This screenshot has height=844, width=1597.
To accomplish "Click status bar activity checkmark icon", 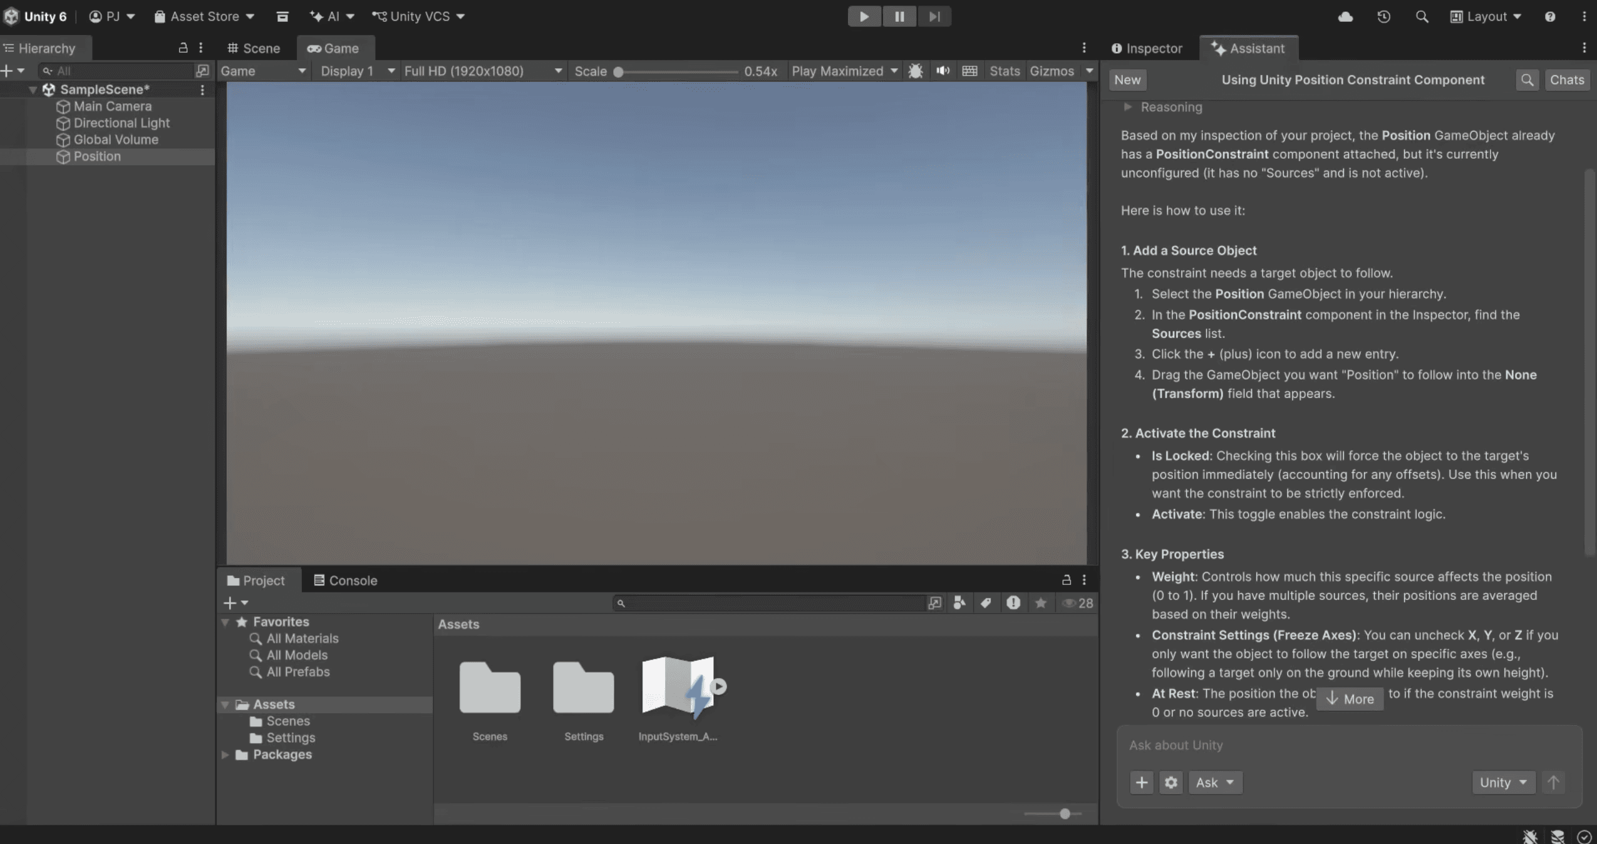I will click(1584, 836).
